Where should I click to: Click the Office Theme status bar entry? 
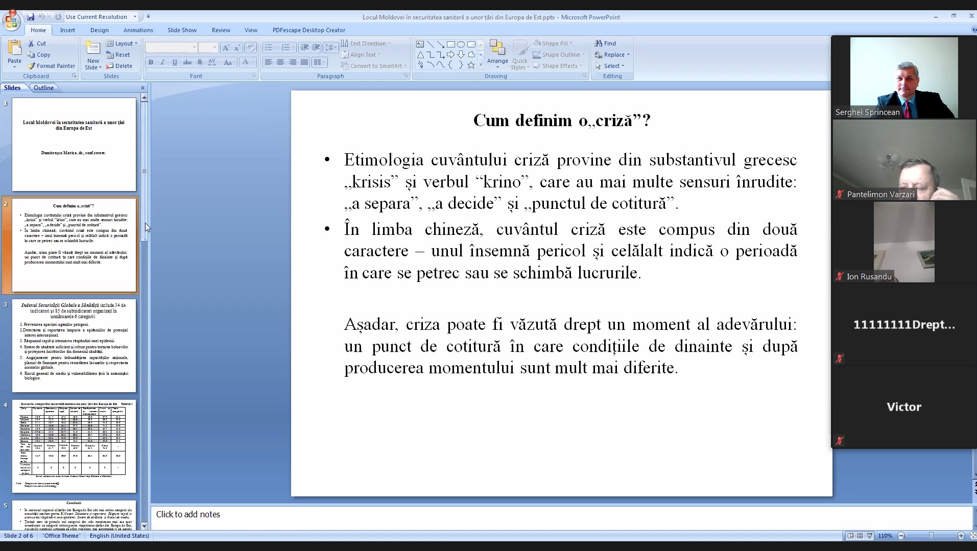[x=62, y=536]
